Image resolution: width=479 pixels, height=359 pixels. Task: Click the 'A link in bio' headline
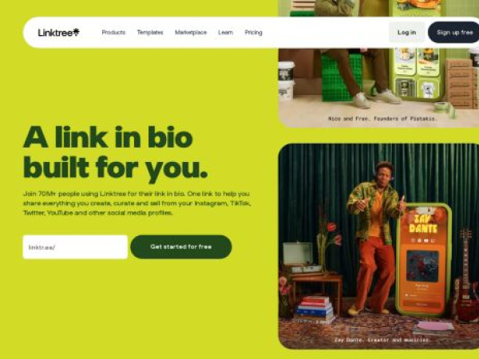[108, 137]
